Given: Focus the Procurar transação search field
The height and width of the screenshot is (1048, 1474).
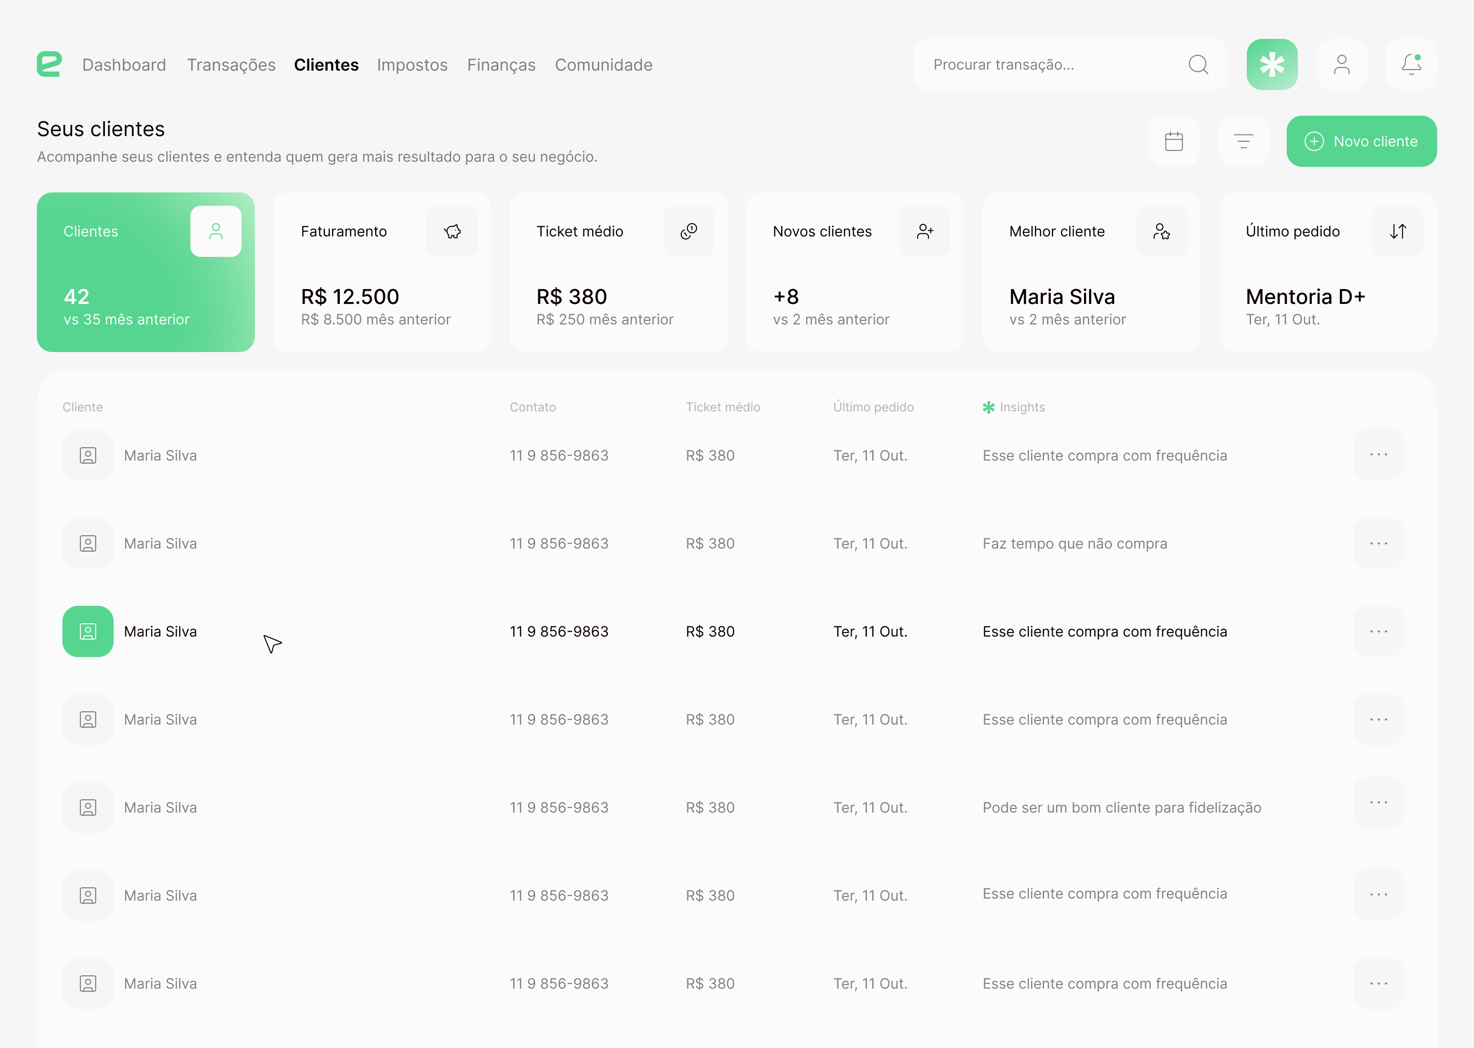Looking at the screenshot, I should click(x=1070, y=64).
